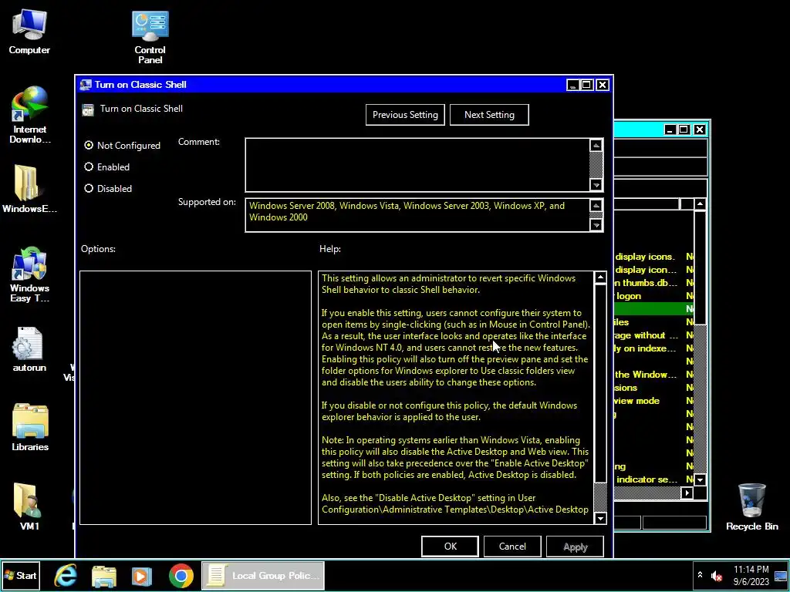This screenshot has width=790, height=592.
Task: Open the Computer desktop icon
Action: tap(29, 31)
